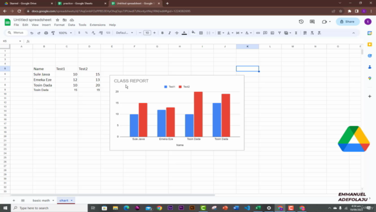376x212 pixels.
Task: Open the zoom 100% dropdown
Action: click(x=65, y=33)
